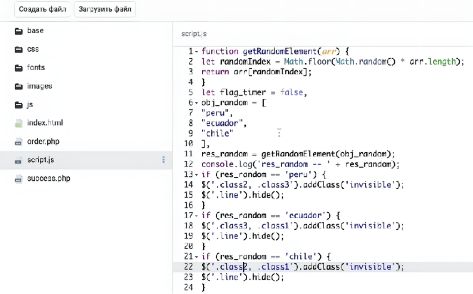Click the base folder icon

tap(18, 31)
